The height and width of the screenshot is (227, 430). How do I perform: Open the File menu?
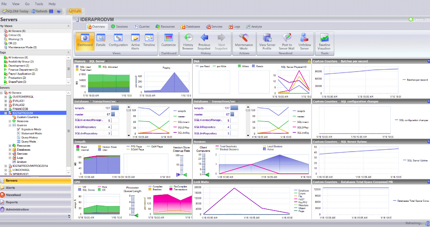(4, 4)
